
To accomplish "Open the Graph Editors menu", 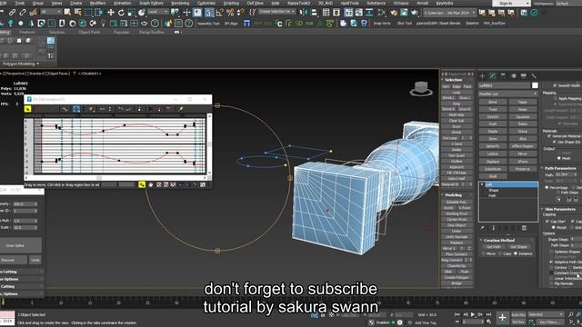I will [151, 3].
